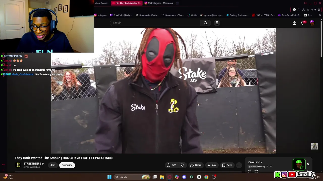Screen dimensions: 323x181
Task: Open the YouTube upload/create icon
Action: coord(294,23)
